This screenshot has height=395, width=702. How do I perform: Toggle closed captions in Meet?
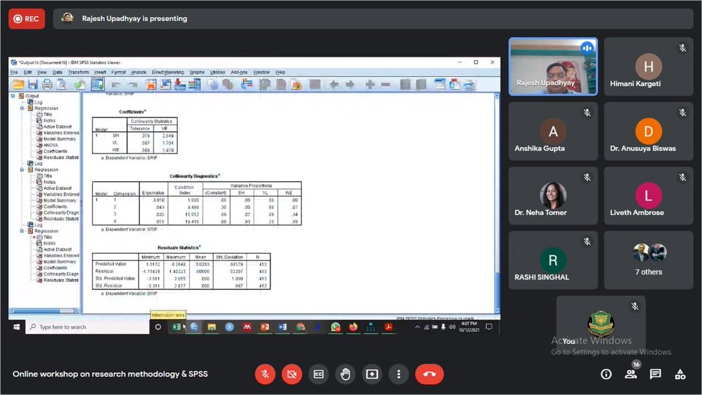(319, 374)
